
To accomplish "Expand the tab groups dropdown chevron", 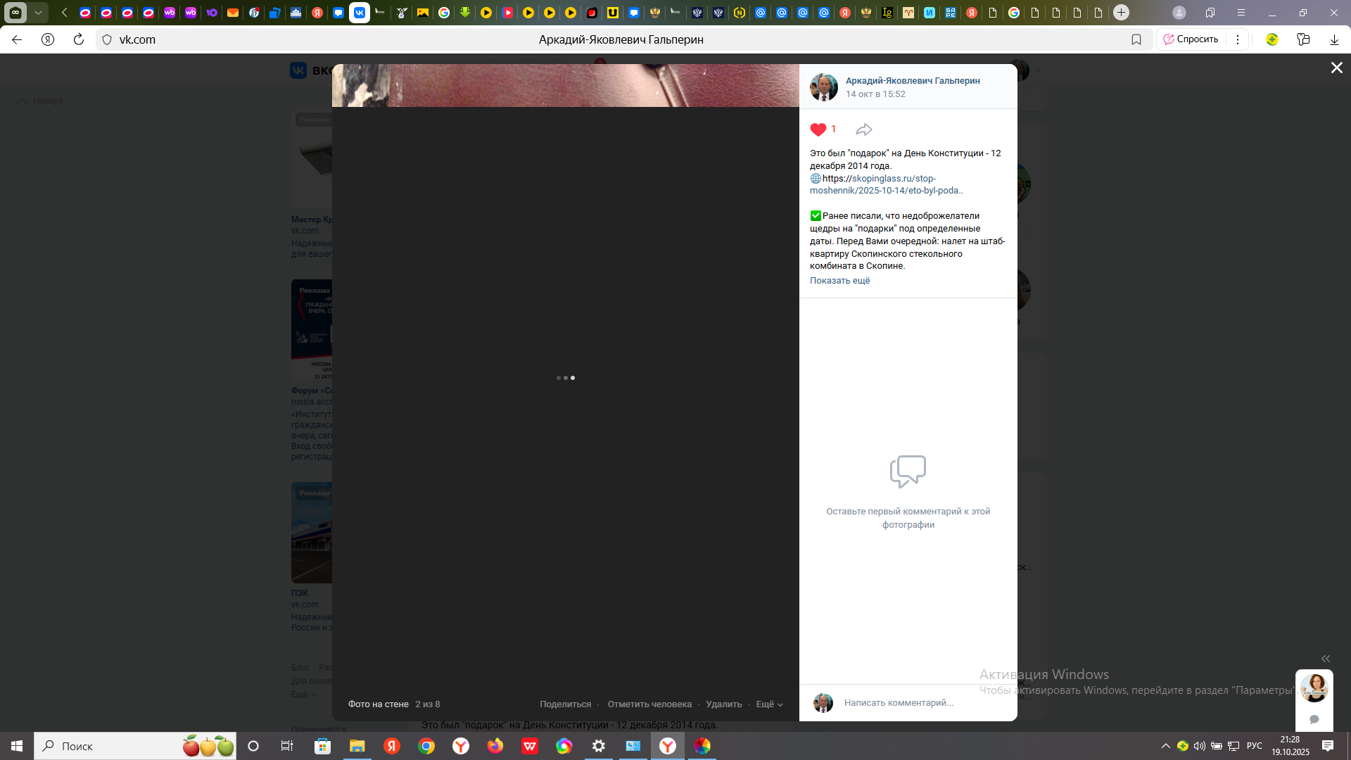I will pos(38,13).
